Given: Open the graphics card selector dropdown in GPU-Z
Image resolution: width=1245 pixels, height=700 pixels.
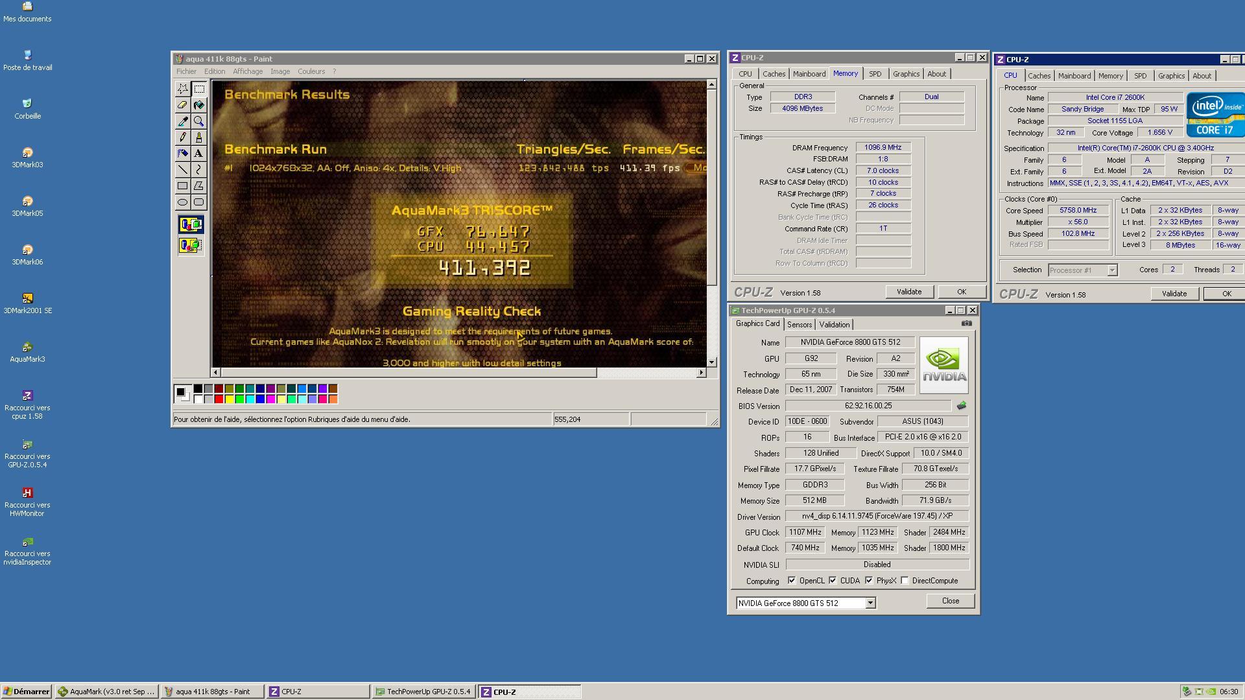Looking at the screenshot, I should [x=870, y=603].
